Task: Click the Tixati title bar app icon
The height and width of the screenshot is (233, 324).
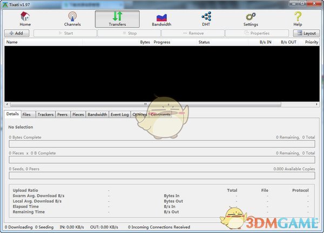Action: [x=5, y=4]
